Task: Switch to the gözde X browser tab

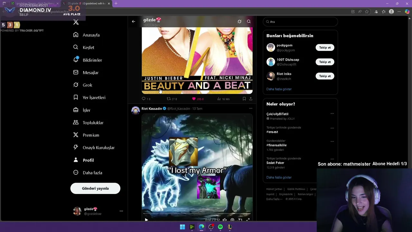Action: click(x=86, y=4)
